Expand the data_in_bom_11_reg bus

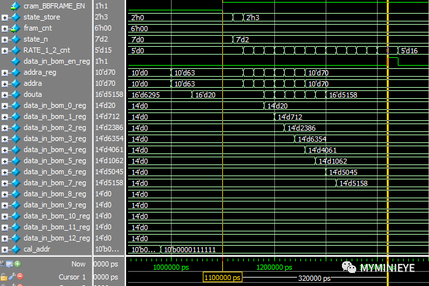5,227
